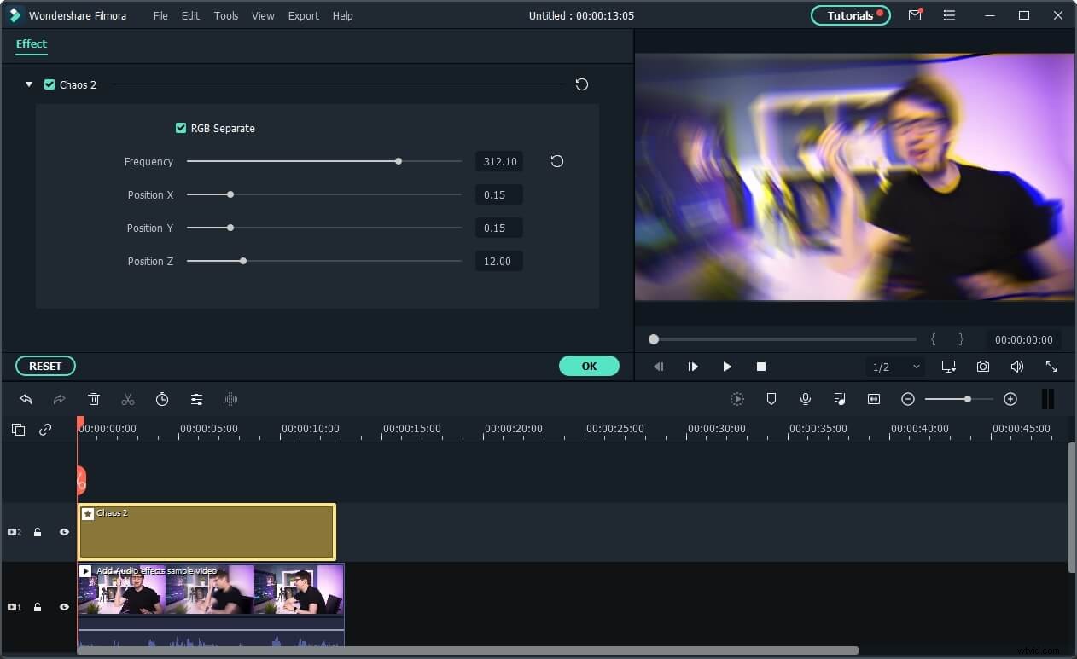This screenshot has height=659, width=1077.
Task: Collapse the Chaos 2 disclosure triangle
Action: pos(28,84)
